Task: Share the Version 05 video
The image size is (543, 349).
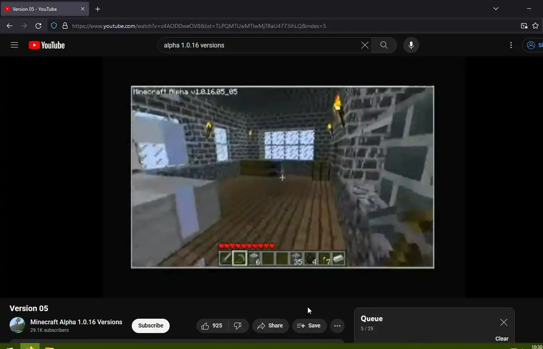Action: coord(270,325)
